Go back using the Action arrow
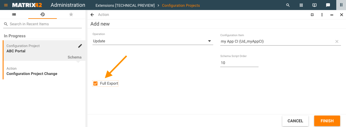This screenshot has width=346, height=127. click(92, 15)
